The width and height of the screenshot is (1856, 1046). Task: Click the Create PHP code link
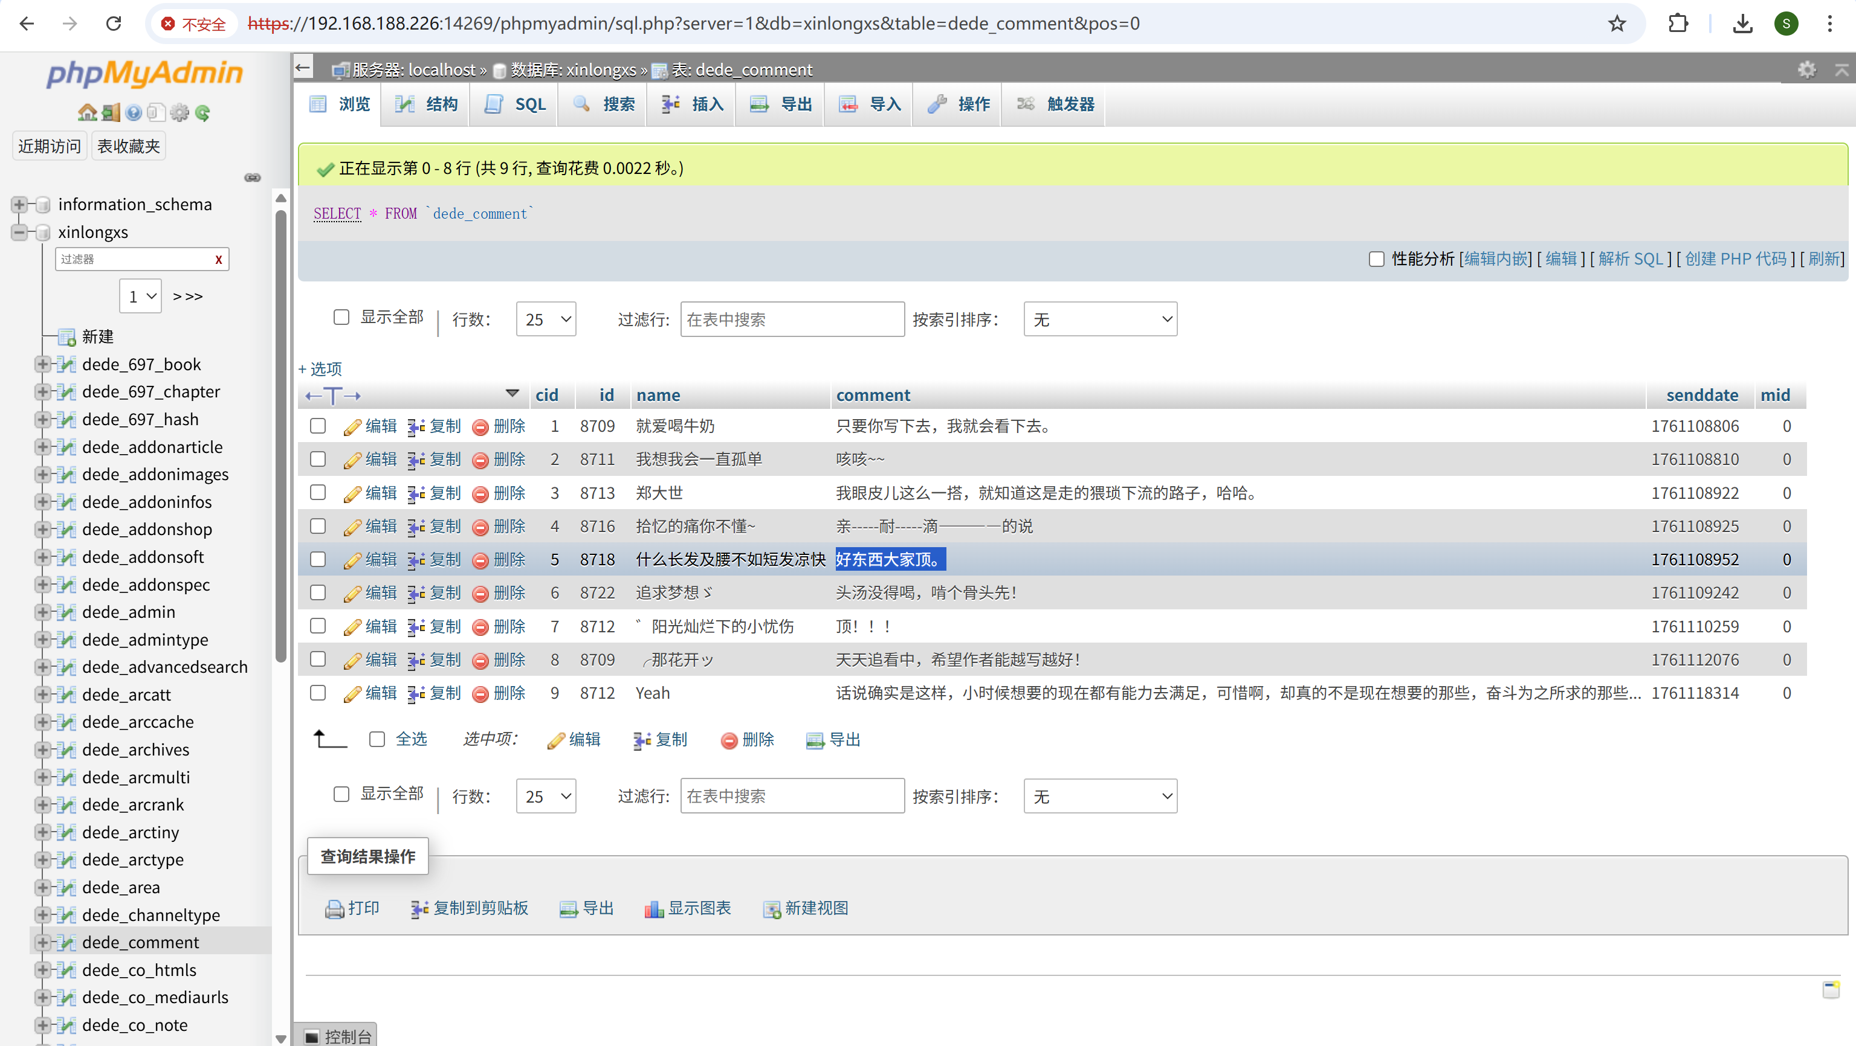tap(1735, 259)
